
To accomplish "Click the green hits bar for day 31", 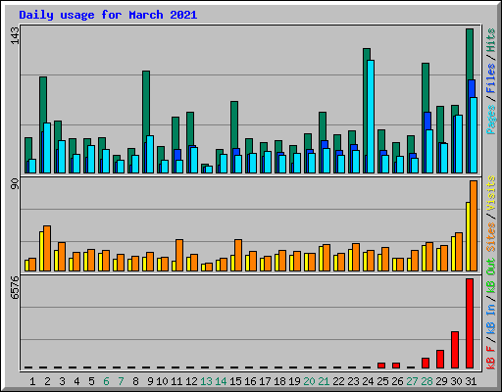I will click(470, 54).
